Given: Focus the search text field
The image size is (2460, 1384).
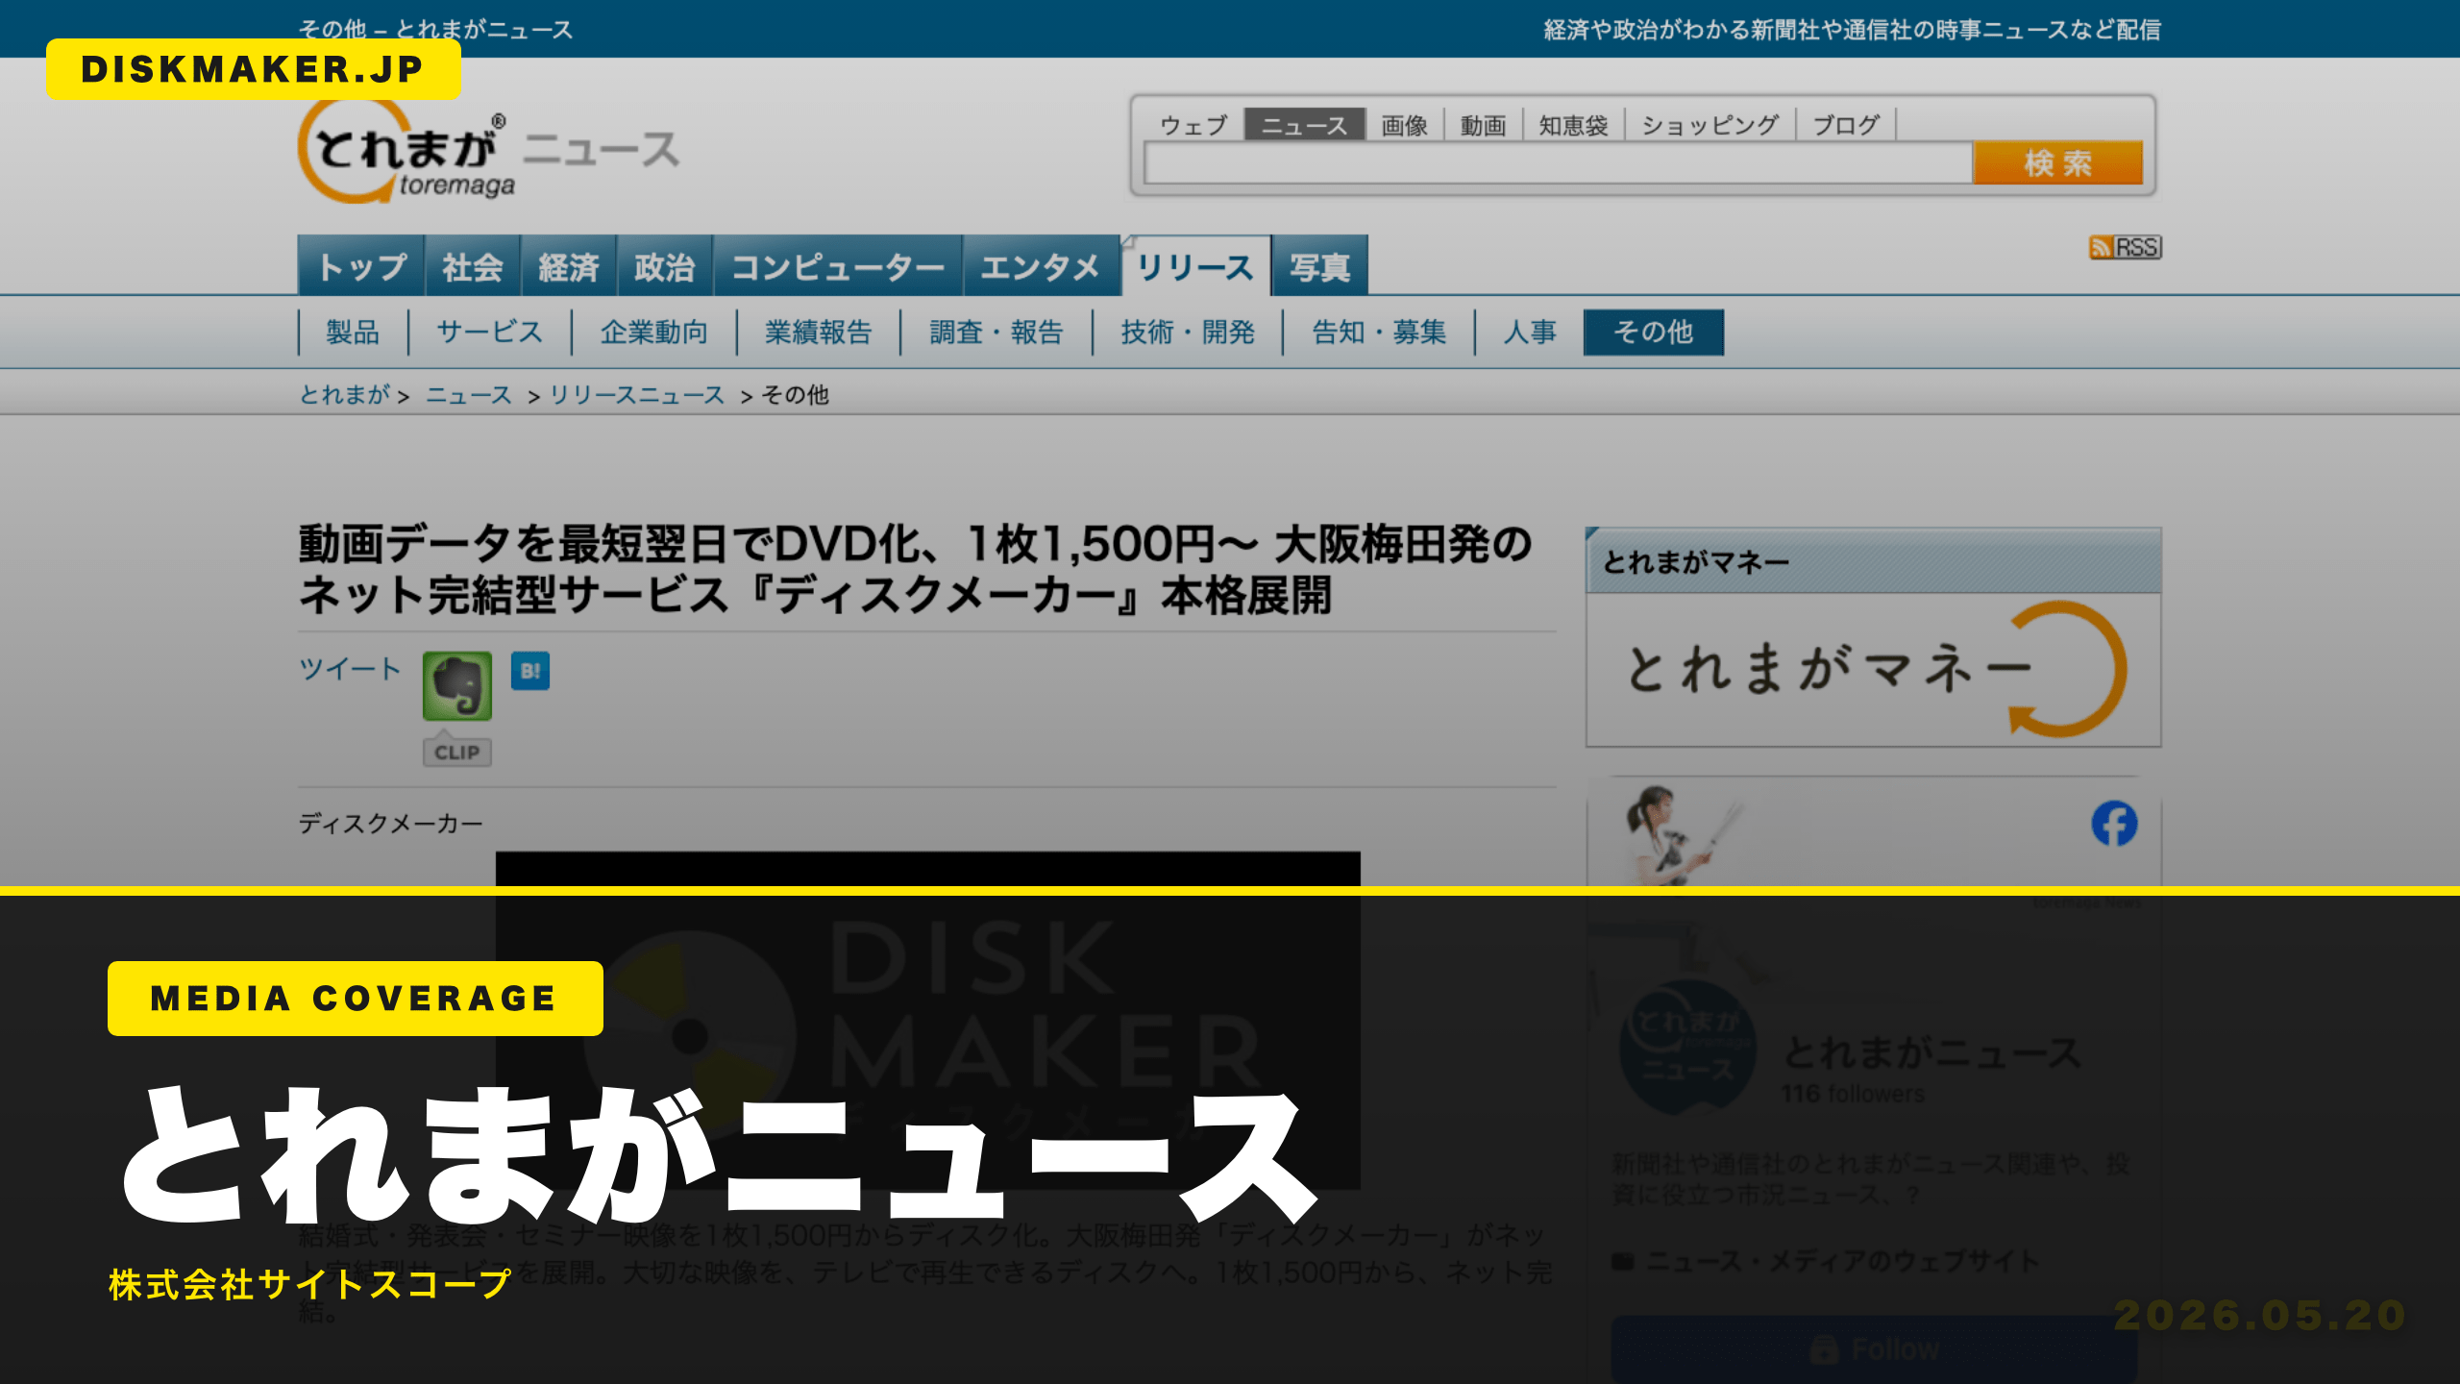Looking at the screenshot, I should pos(1558,163).
